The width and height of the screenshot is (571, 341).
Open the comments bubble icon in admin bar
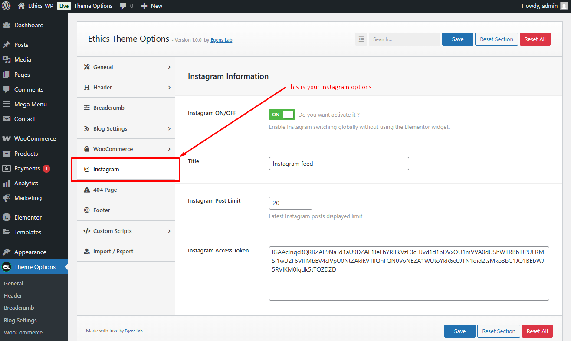coord(123,6)
